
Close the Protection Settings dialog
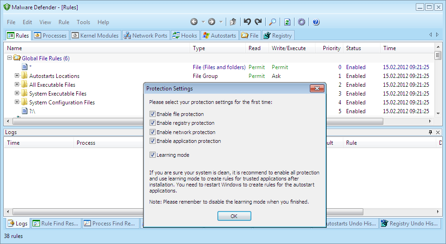[317, 88]
